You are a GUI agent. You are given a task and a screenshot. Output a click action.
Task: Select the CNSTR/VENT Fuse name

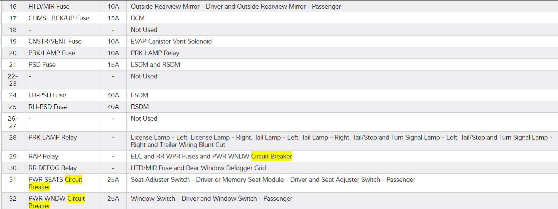[55, 42]
